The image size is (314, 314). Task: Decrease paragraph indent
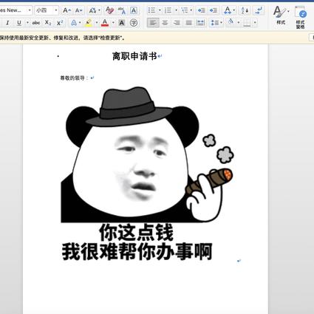pos(202,10)
